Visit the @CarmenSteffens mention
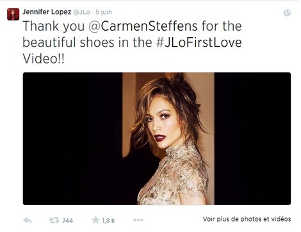301x232 pixels. [143, 26]
